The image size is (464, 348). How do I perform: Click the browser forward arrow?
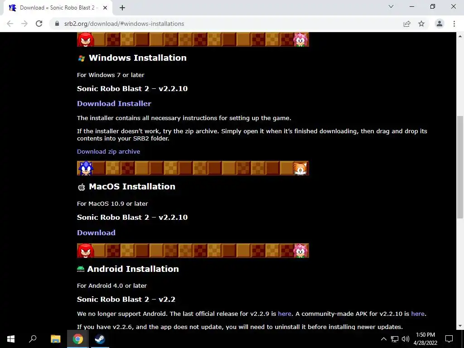pos(24,24)
